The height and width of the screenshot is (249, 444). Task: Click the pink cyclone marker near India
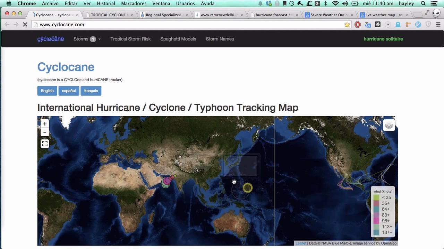[168, 181]
